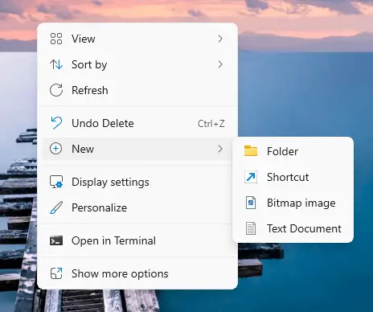Click the Refresh circular arrow icon
Image resolution: width=373 pixels, height=312 pixels.
(56, 90)
